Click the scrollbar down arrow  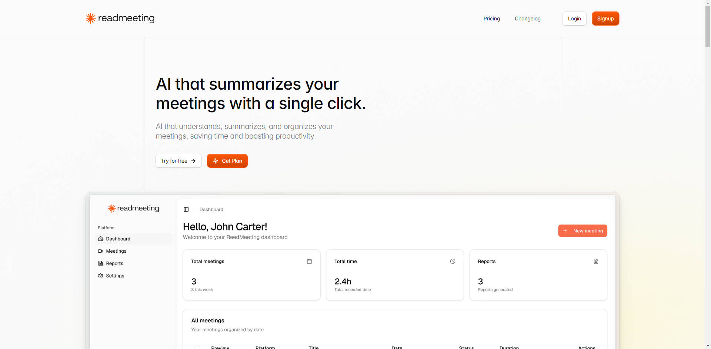[708, 346]
